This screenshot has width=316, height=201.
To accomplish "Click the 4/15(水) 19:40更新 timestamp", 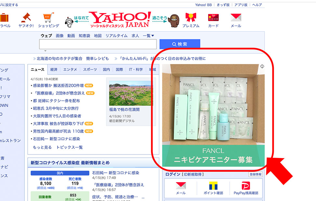I will point(44,79).
